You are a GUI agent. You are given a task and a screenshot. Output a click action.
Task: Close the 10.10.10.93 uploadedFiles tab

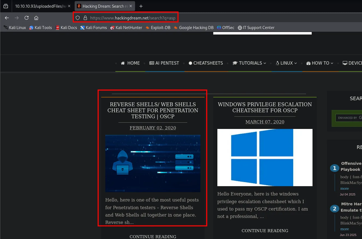pos(69,6)
